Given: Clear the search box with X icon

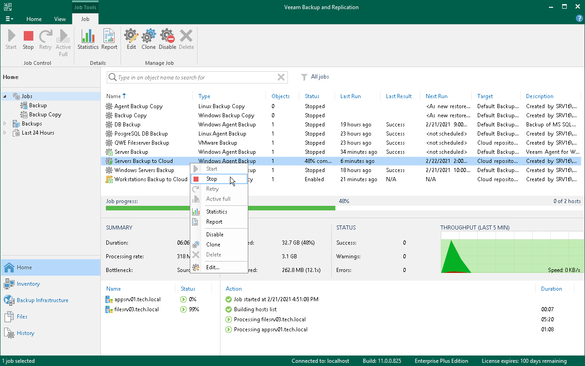Looking at the screenshot, I should pyautogui.click(x=281, y=77).
